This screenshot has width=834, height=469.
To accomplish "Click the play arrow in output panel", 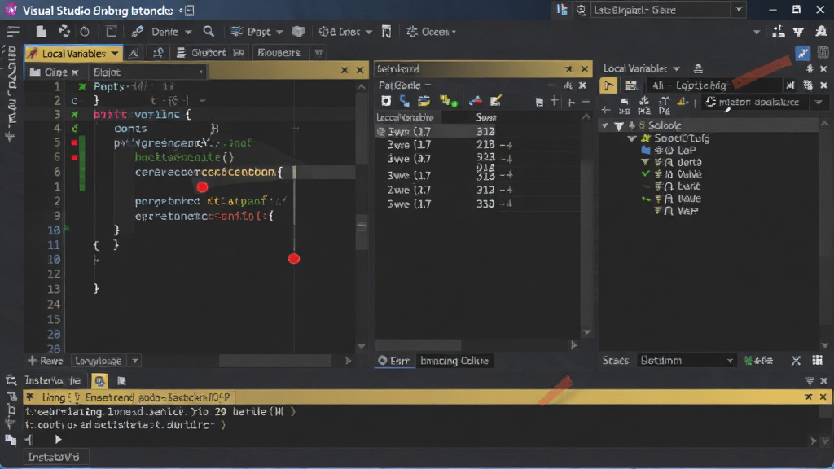I will click(x=58, y=440).
